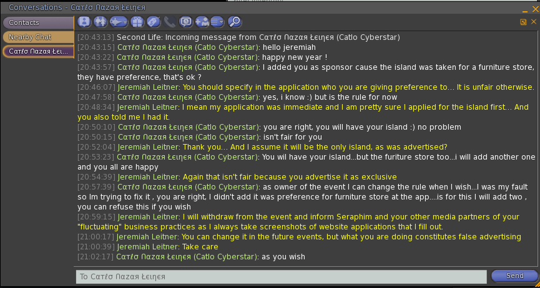
Task: Tear off conversation with orange popout icon
Action: [523, 22]
